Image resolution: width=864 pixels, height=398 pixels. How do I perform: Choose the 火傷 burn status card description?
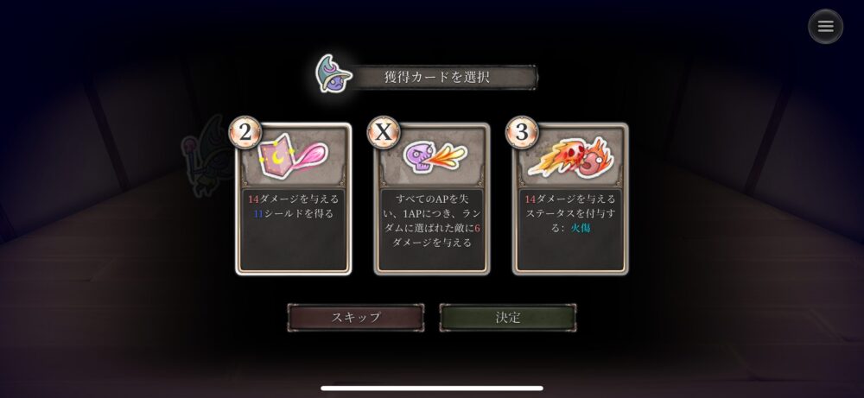[x=569, y=213]
